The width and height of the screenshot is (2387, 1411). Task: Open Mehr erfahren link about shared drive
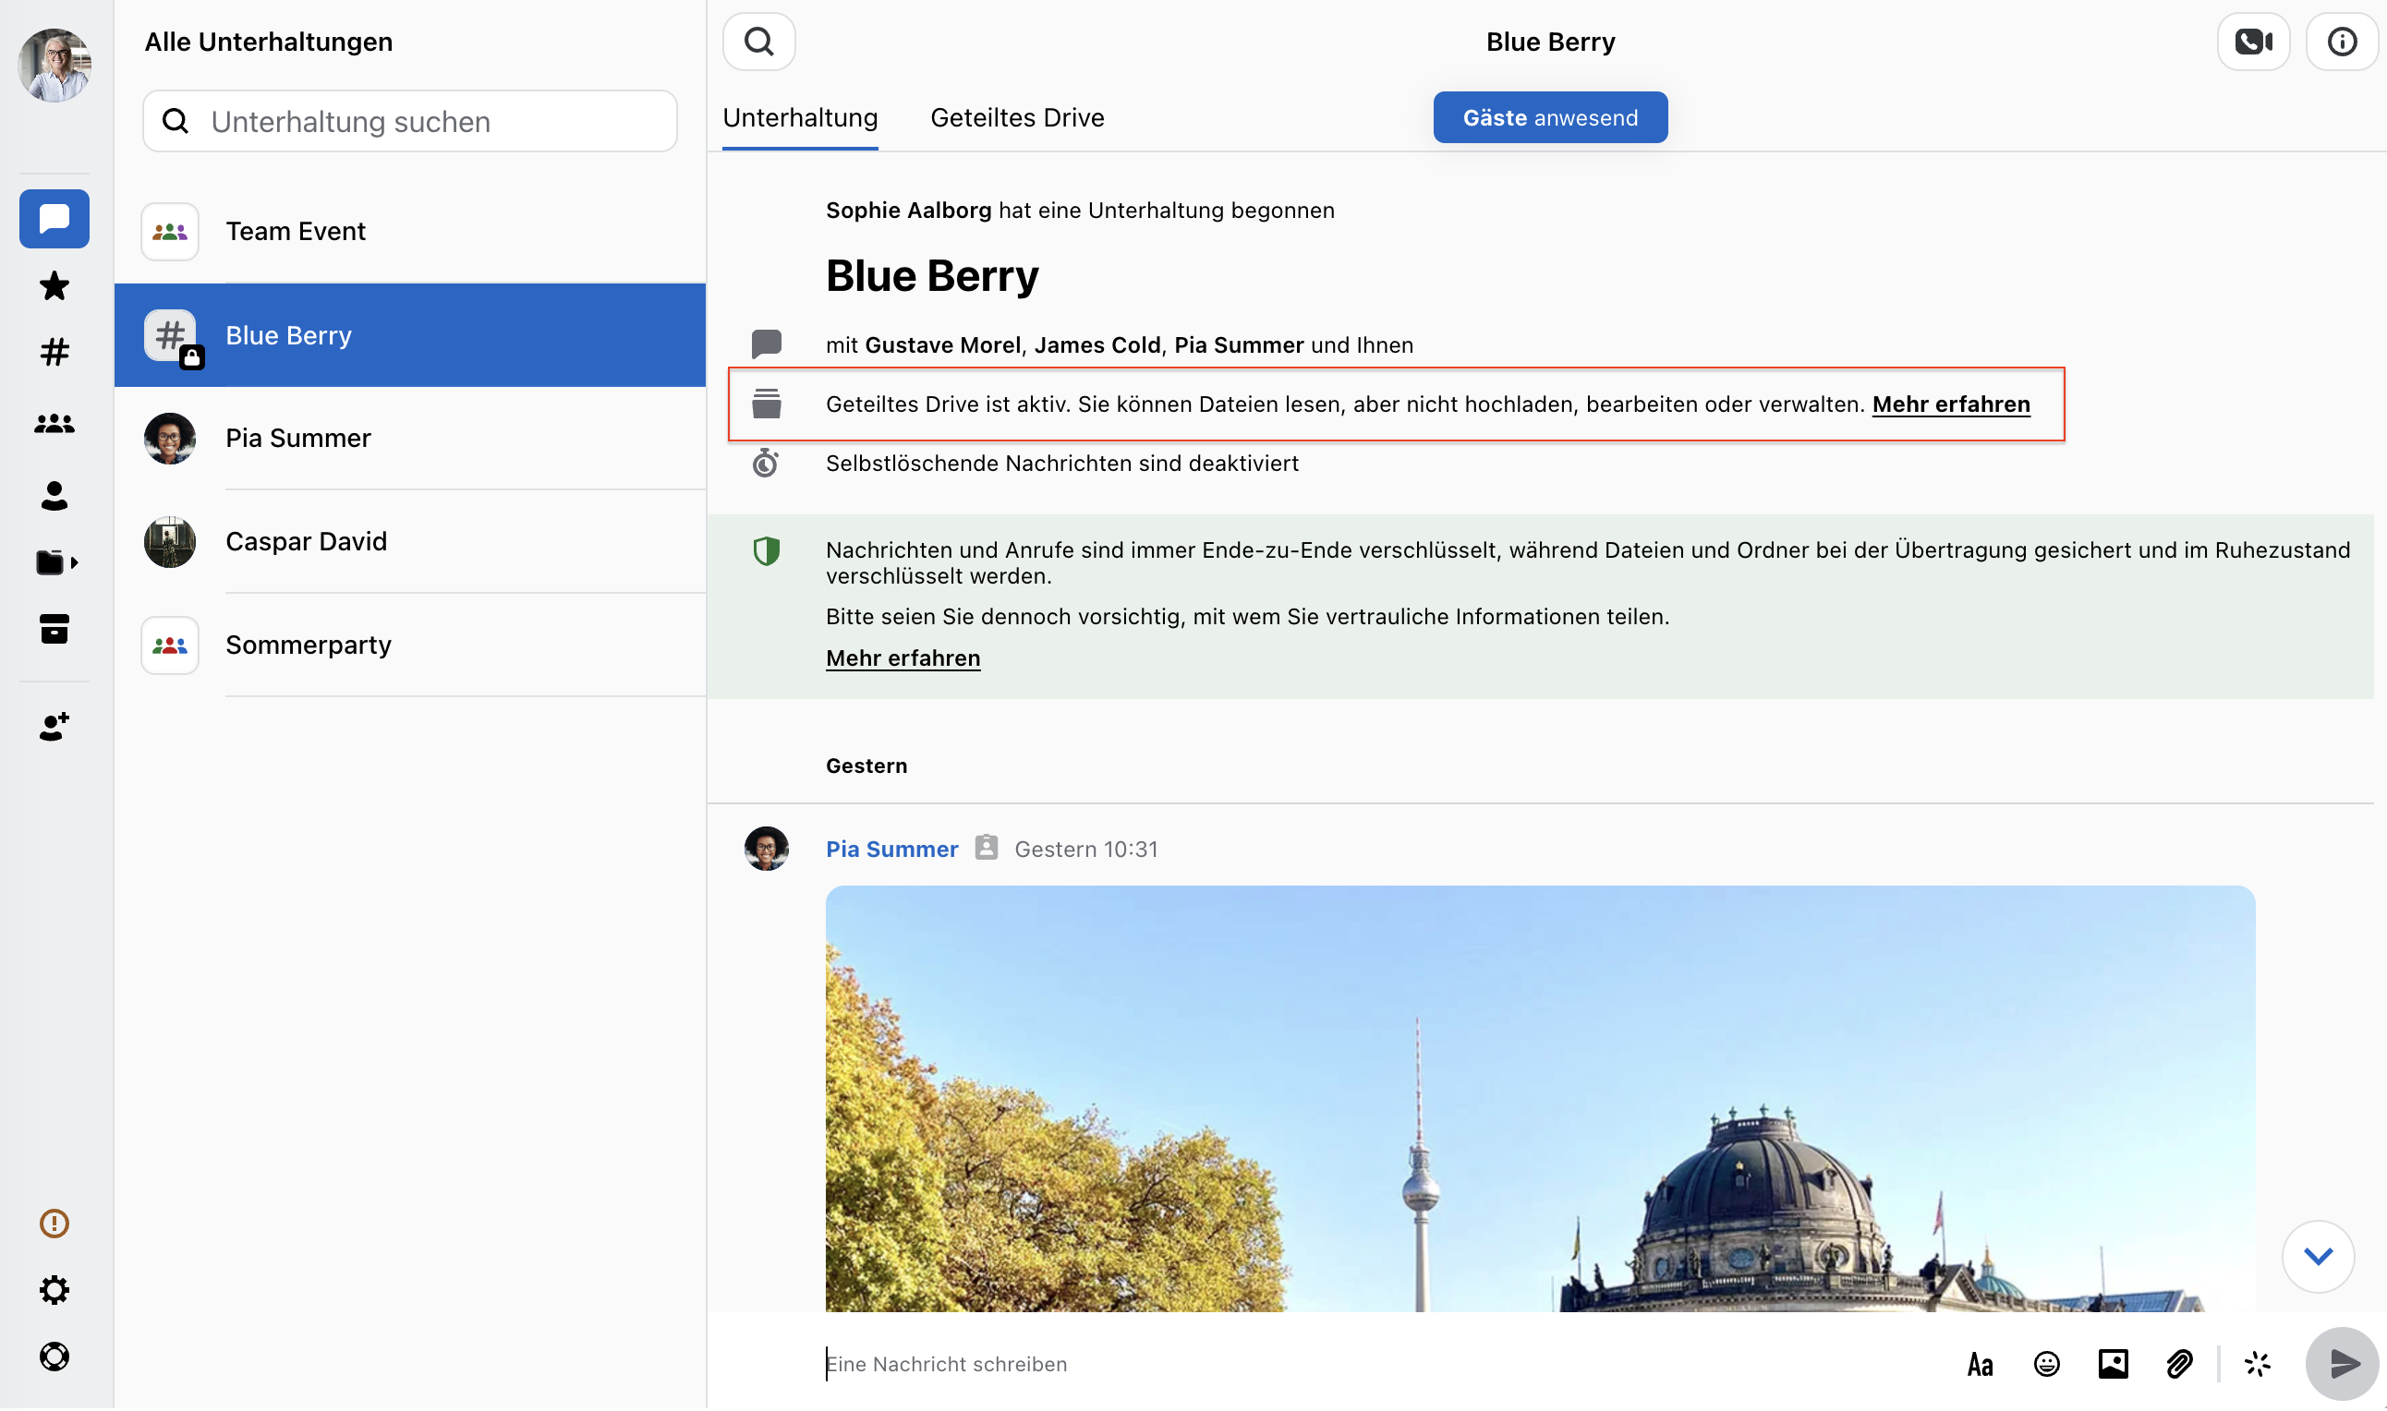pyautogui.click(x=1950, y=405)
